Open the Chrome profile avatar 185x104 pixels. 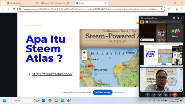(x=177, y=9)
